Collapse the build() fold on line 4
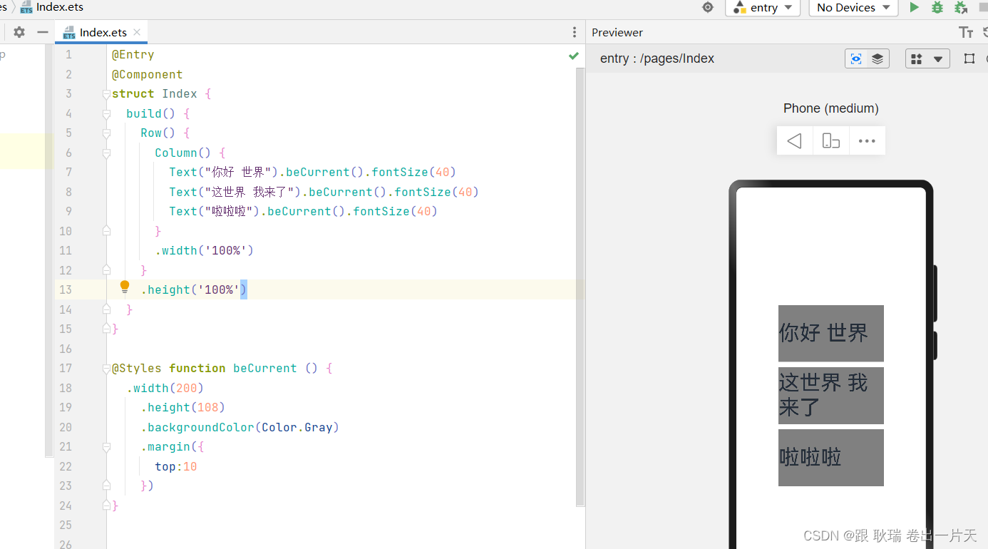This screenshot has width=988, height=549. point(106,113)
